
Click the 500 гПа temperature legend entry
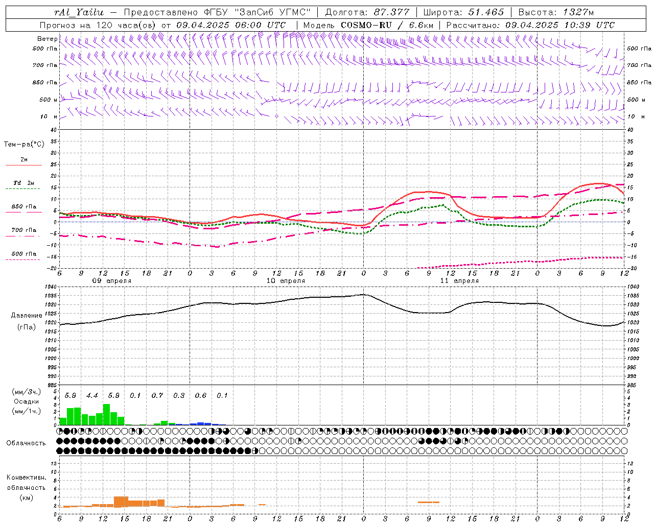[24, 254]
